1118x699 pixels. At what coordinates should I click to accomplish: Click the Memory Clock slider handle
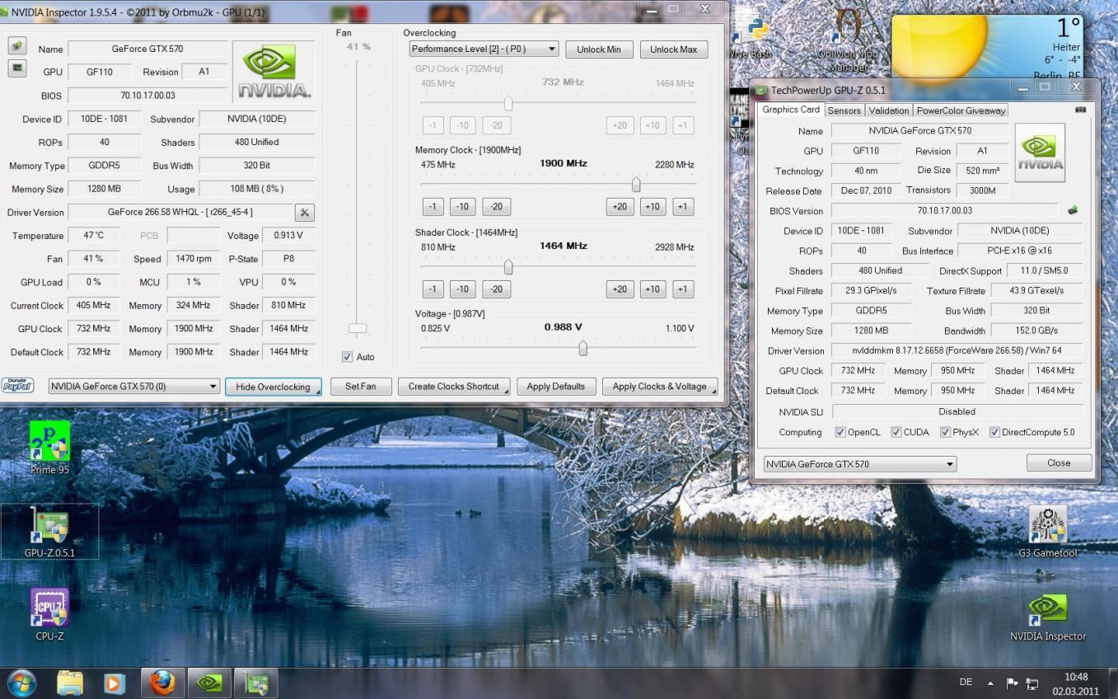click(636, 184)
